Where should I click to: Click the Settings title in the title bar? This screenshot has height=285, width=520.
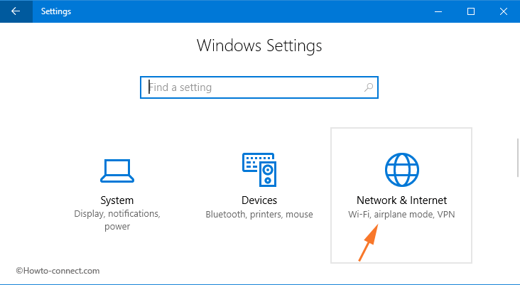point(56,11)
